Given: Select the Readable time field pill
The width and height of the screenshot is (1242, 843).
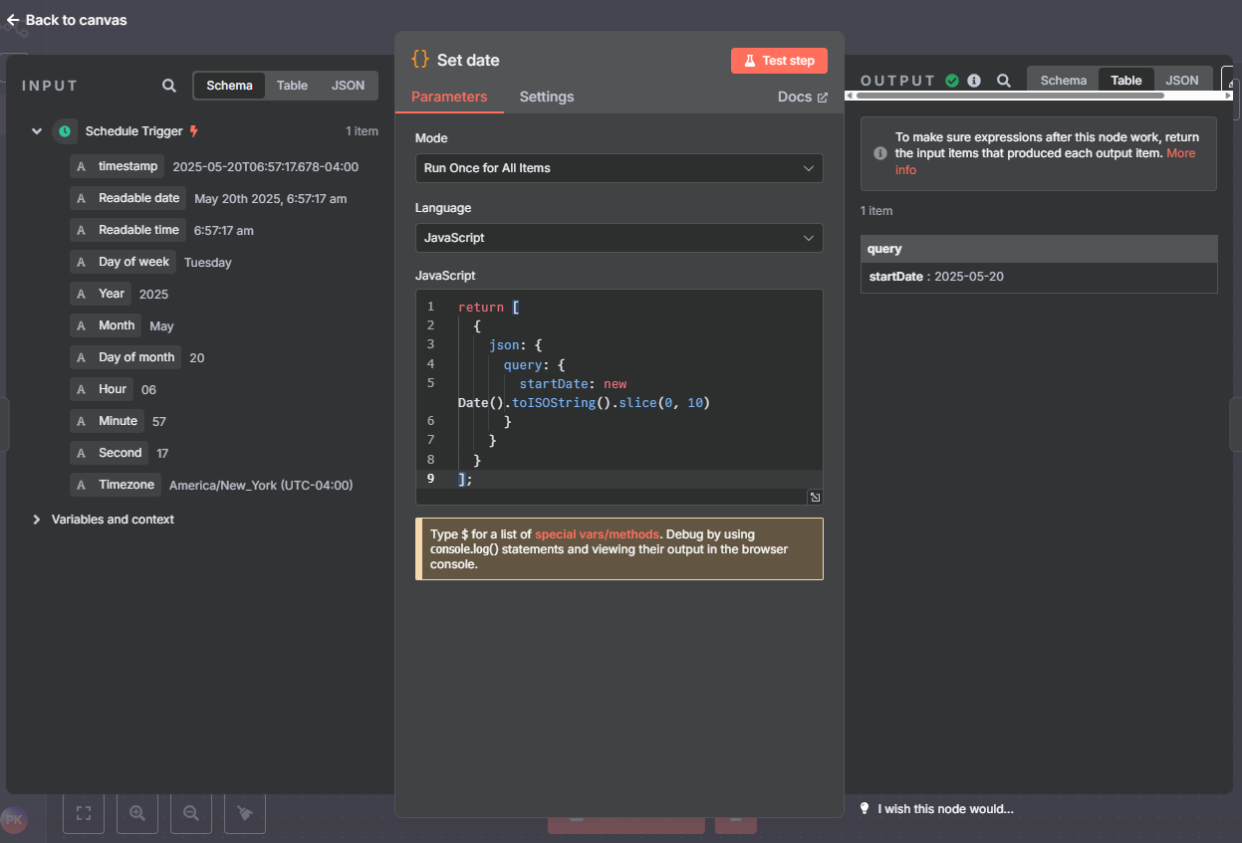Looking at the screenshot, I should 128,230.
